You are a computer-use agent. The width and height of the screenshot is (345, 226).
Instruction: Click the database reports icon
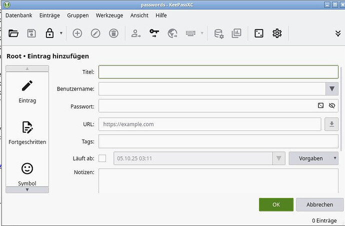click(236, 33)
